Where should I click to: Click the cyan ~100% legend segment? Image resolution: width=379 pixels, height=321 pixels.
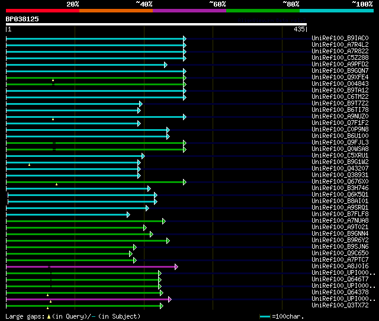pos(337,11)
